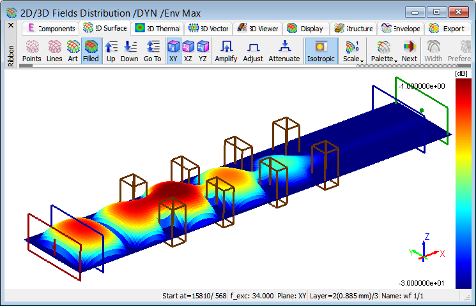
Task: Open the Palette dropdown menu
Action: click(384, 51)
